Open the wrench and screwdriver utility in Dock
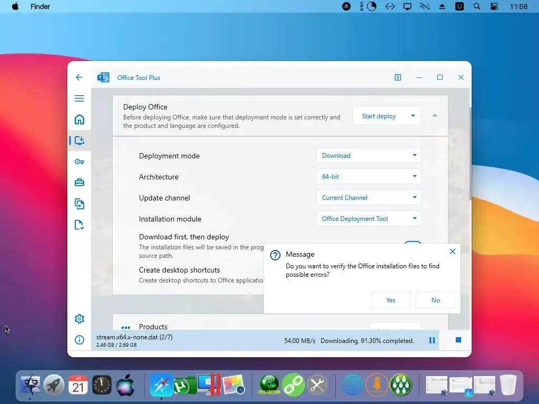Viewport: 539px width, 404px height. 317,385
